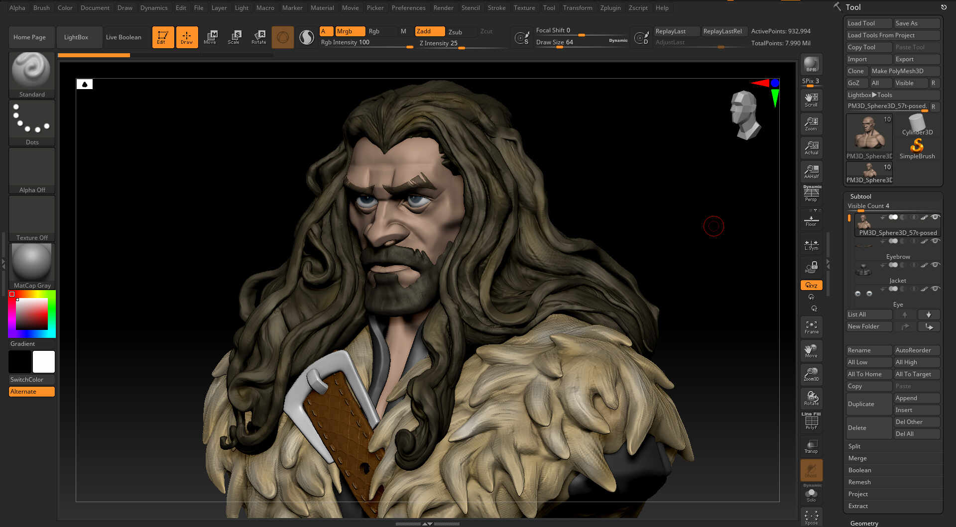Toggle the Zadd mode button

coord(429,31)
